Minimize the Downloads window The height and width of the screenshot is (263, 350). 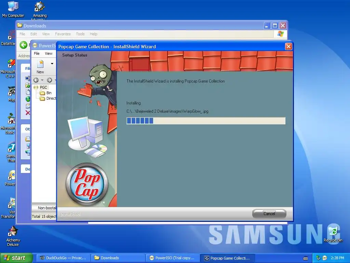[x=267, y=25]
